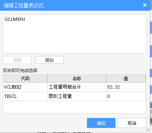Screen dimensions: 152x133
Task: Click the 值 column header
Action: [126, 79]
